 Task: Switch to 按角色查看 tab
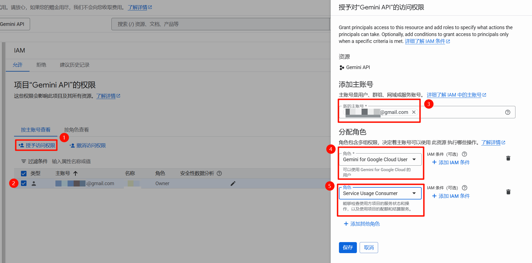(x=76, y=130)
